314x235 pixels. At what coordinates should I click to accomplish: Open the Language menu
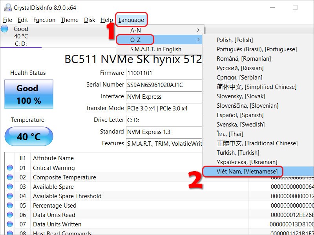coord(131,20)
